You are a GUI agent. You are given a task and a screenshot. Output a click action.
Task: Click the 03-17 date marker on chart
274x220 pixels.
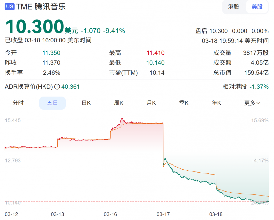163,214
